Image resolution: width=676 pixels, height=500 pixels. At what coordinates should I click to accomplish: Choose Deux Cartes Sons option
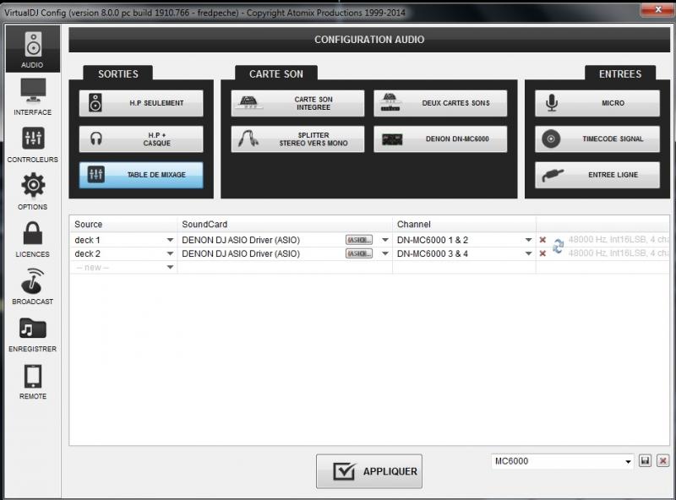tap(440, 103)
